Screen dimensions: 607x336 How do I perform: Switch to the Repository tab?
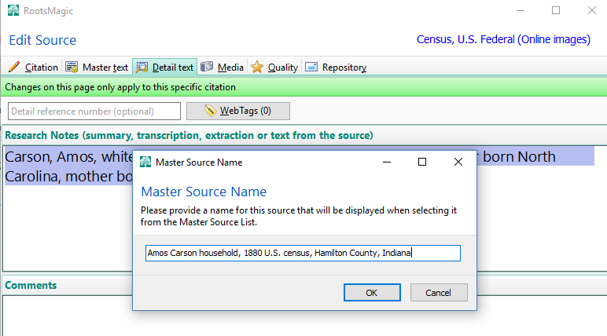point(336,68)
